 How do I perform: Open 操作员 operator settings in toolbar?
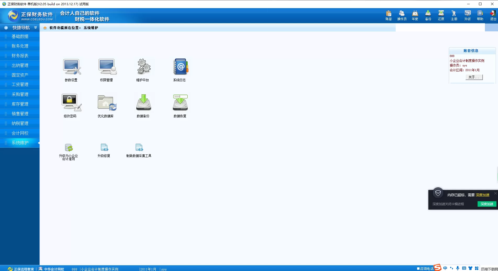(402, 15)
